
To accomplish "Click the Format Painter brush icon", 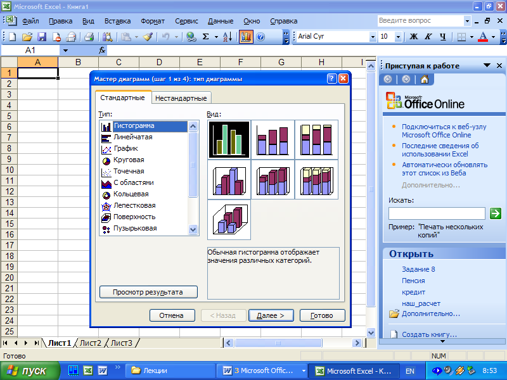I will coord(148,37).
